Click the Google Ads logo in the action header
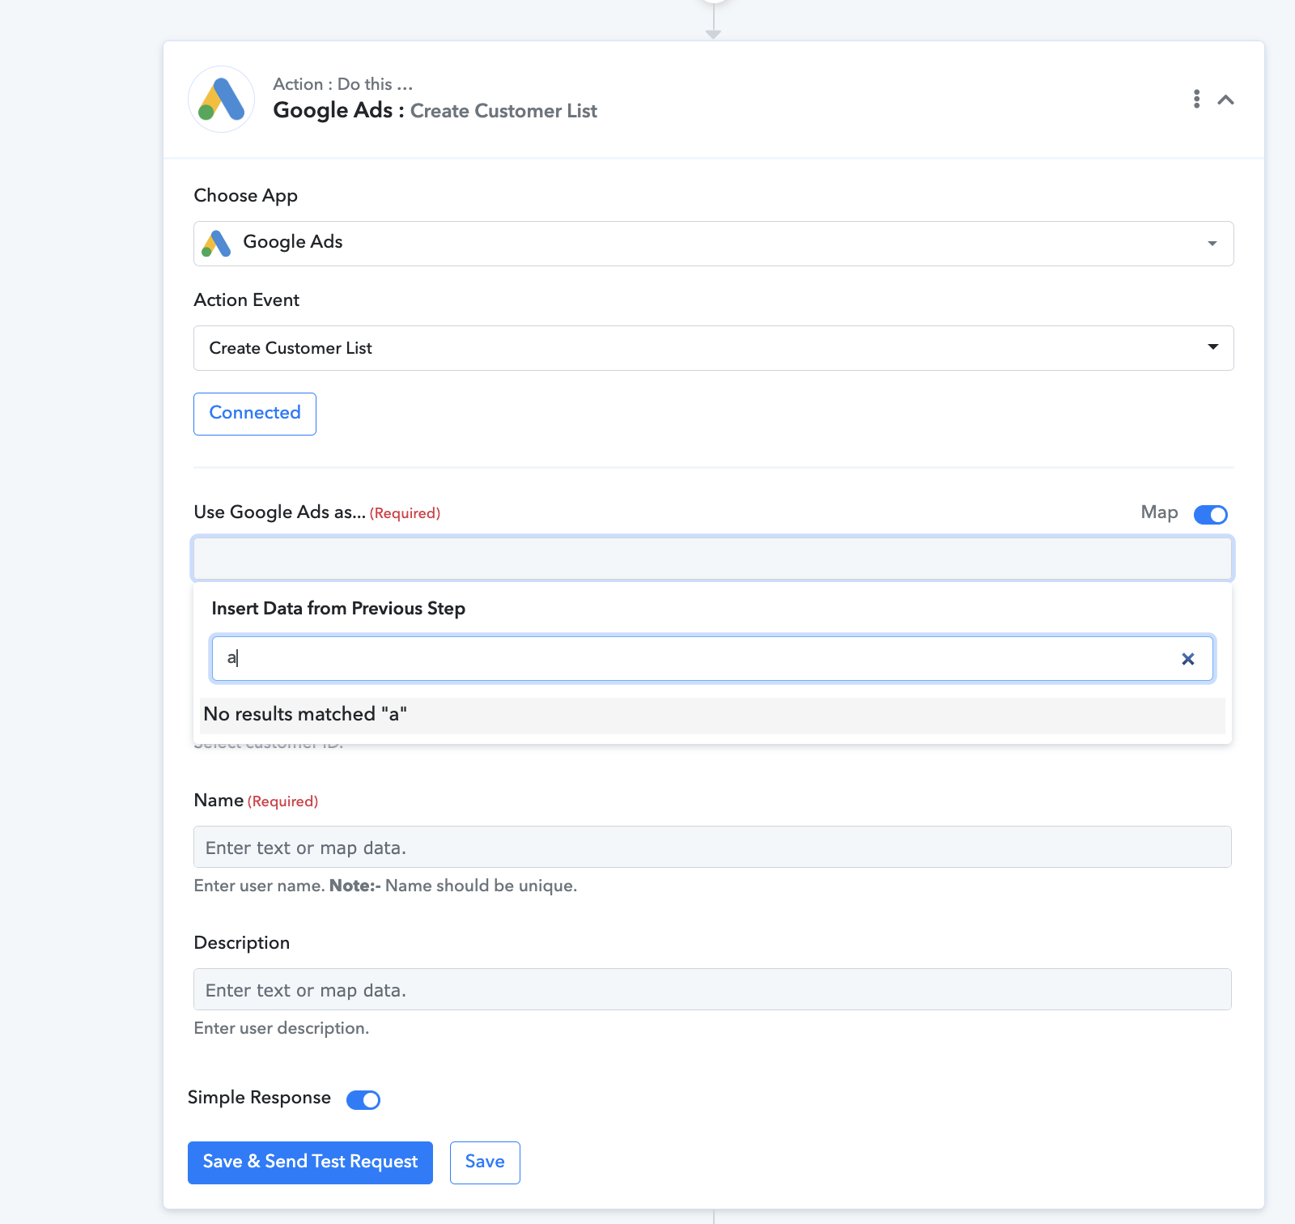The width and height of the screenshot is (1295, 1224). pyautogui.click(x=222, y=100)
